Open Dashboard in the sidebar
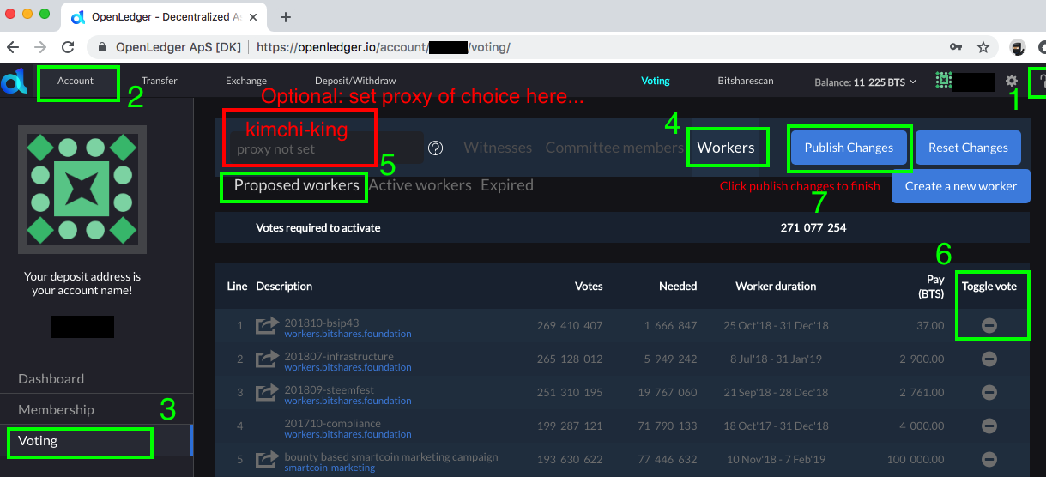Viewport: 1046px width, 477px height. [x=51, y=378]
